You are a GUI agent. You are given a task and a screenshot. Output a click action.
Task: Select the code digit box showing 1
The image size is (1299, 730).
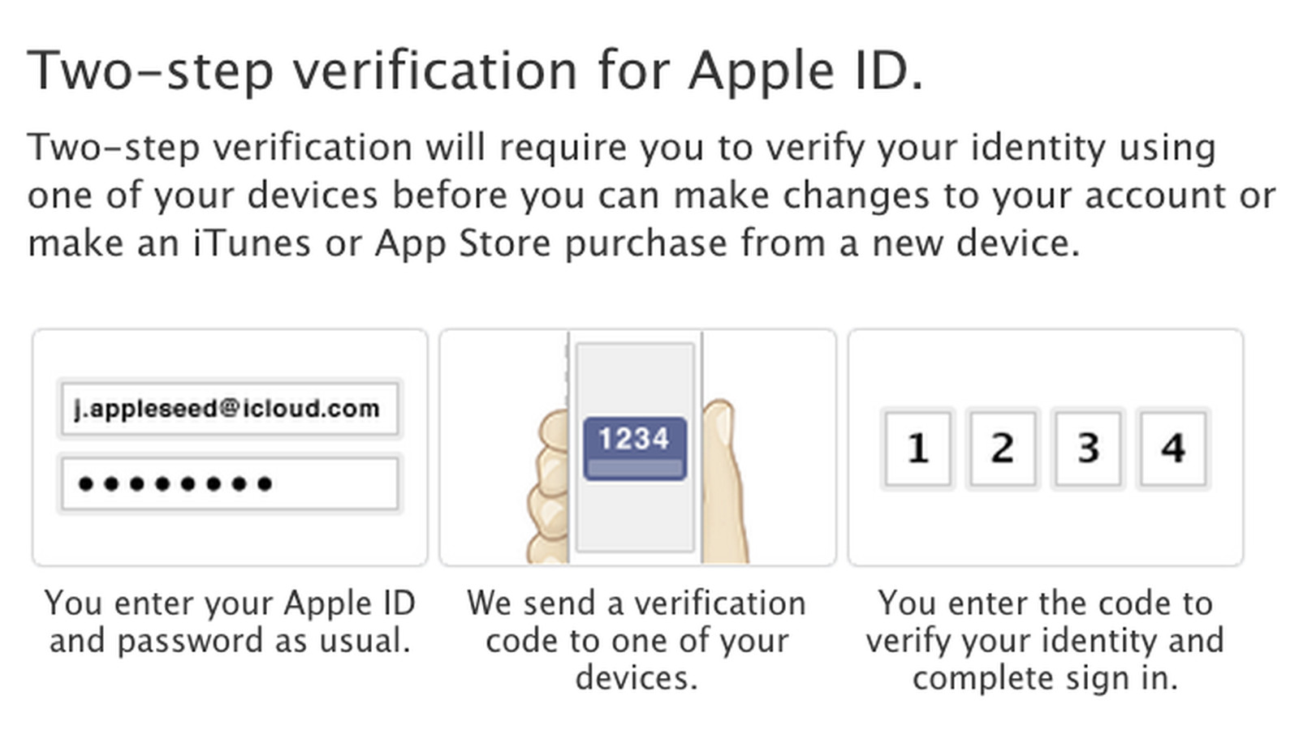917,449
